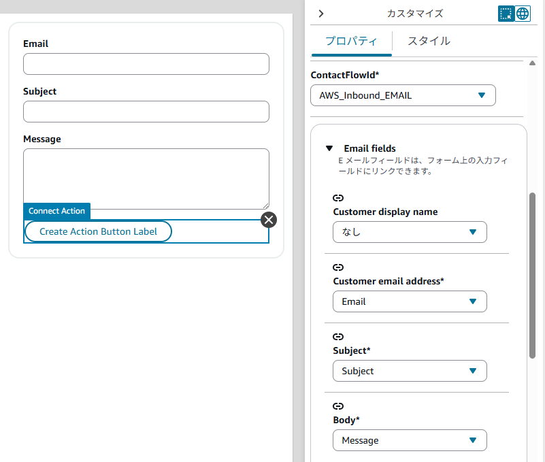Click the Subject label in form
This screenshot has width=545, height=462.
pos(39,91)
